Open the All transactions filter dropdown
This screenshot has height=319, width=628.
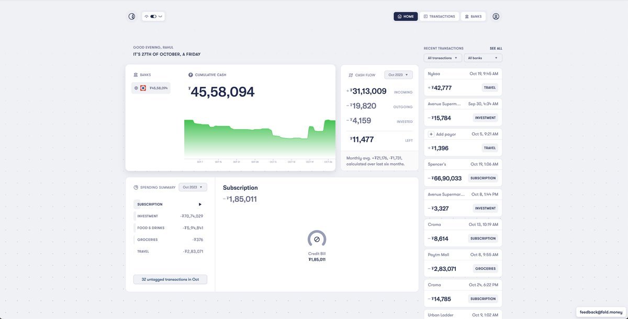tap(442, 58)
